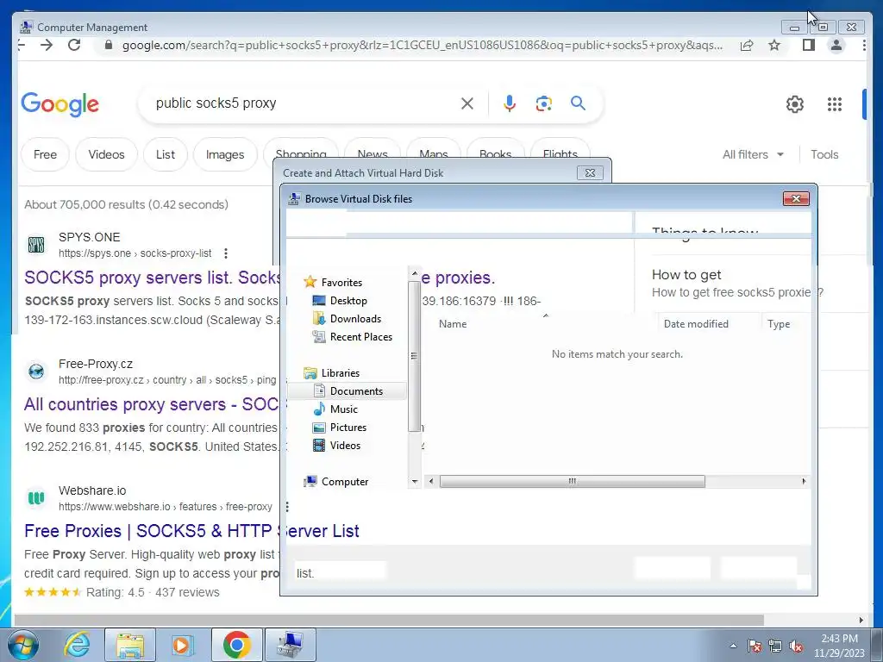Close the Browse Virtual Disk files dialog
The height and width of the screenshot is (662, 883).
(x=796, y=199)
